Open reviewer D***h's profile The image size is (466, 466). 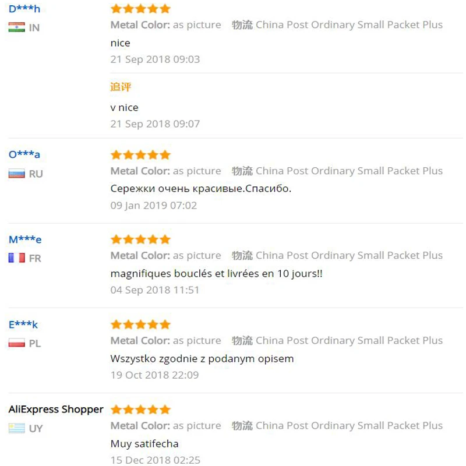click(x=24, y=9)
